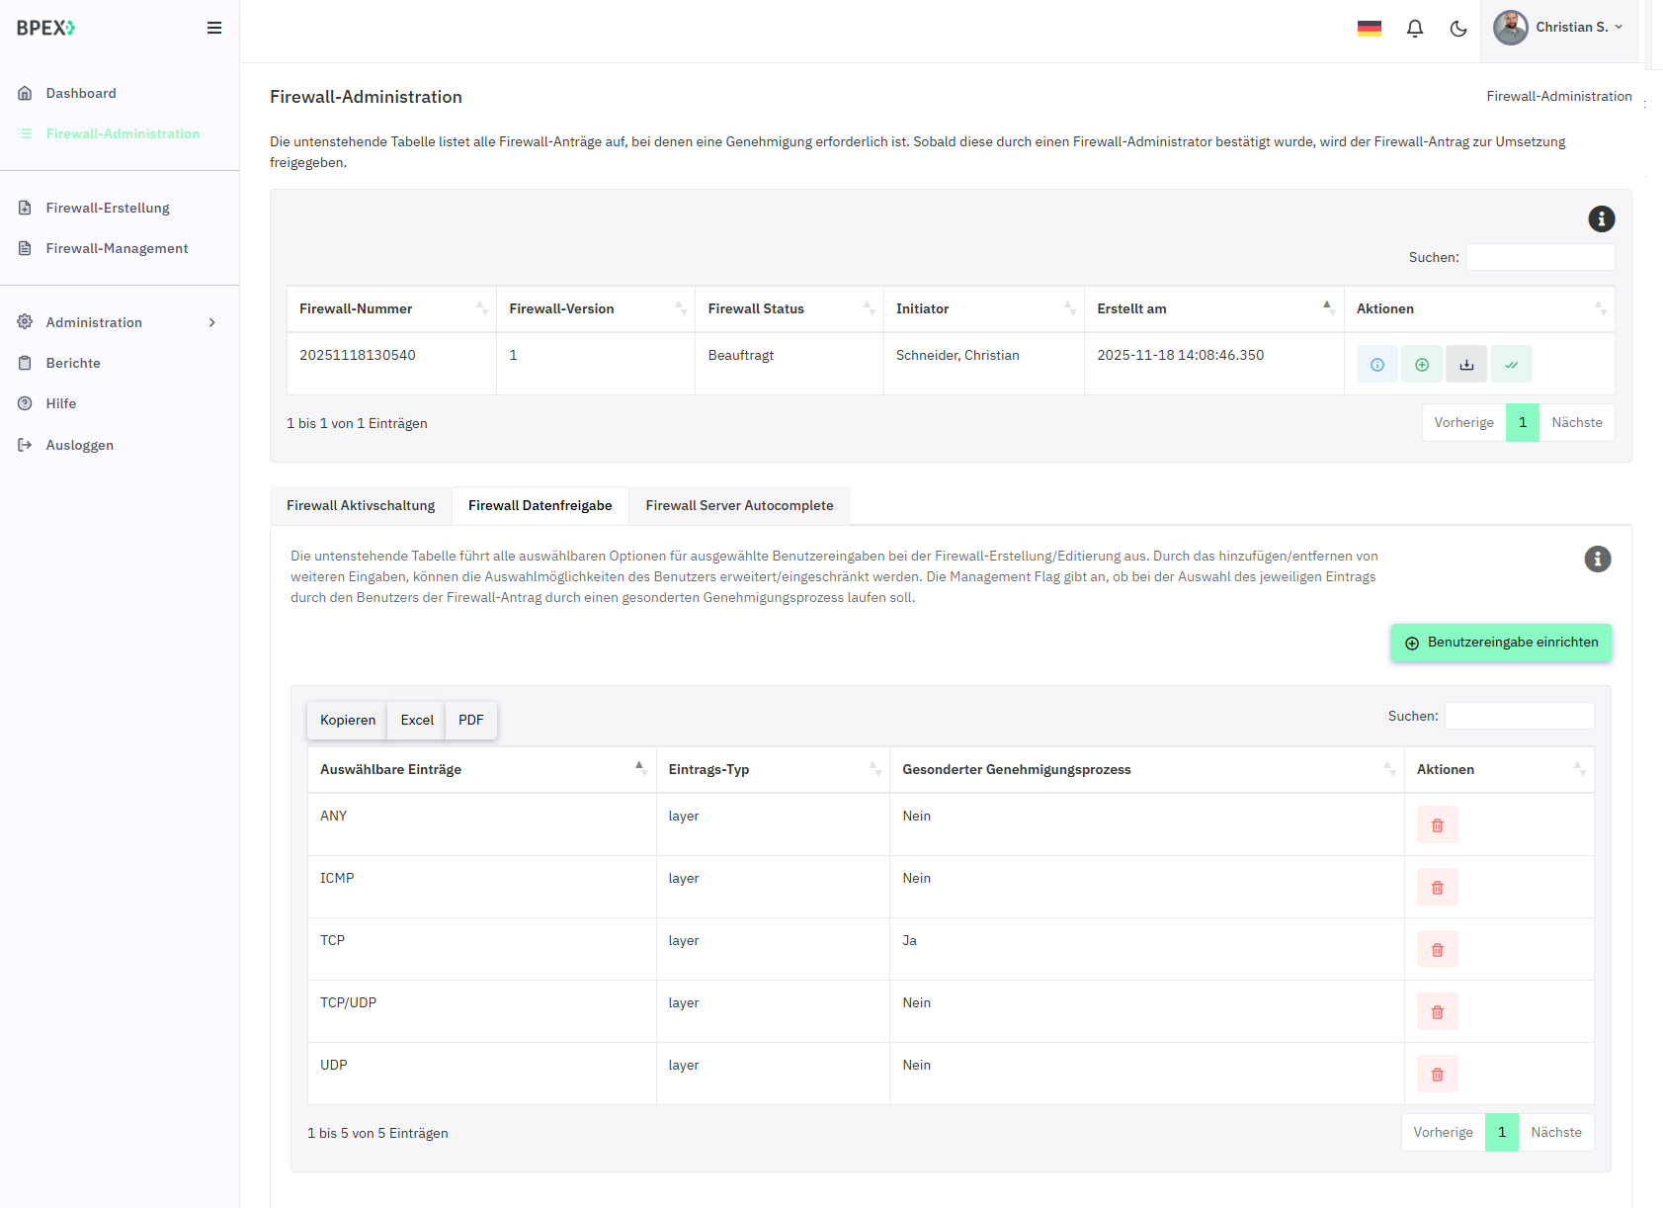
Task: Download firewall request 20251118130540
Action: click(1466, 365)
